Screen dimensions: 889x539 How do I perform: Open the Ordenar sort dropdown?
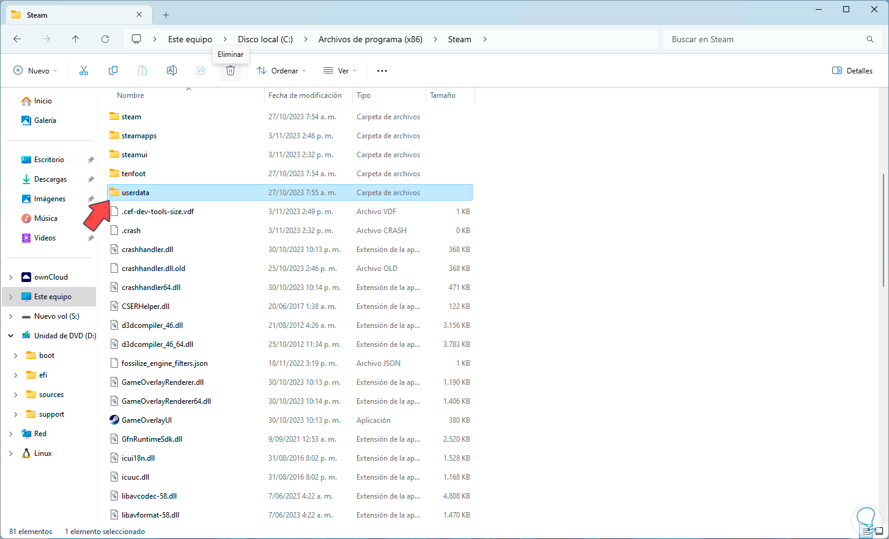(x=281, y=71)
